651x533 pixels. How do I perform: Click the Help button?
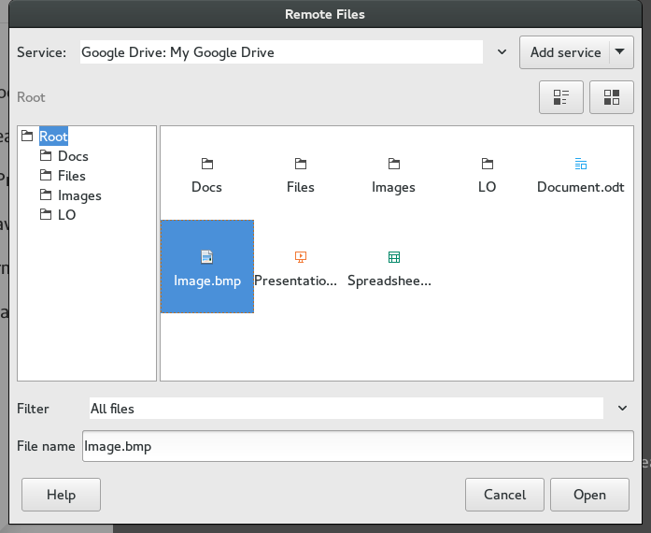(61, 495)
